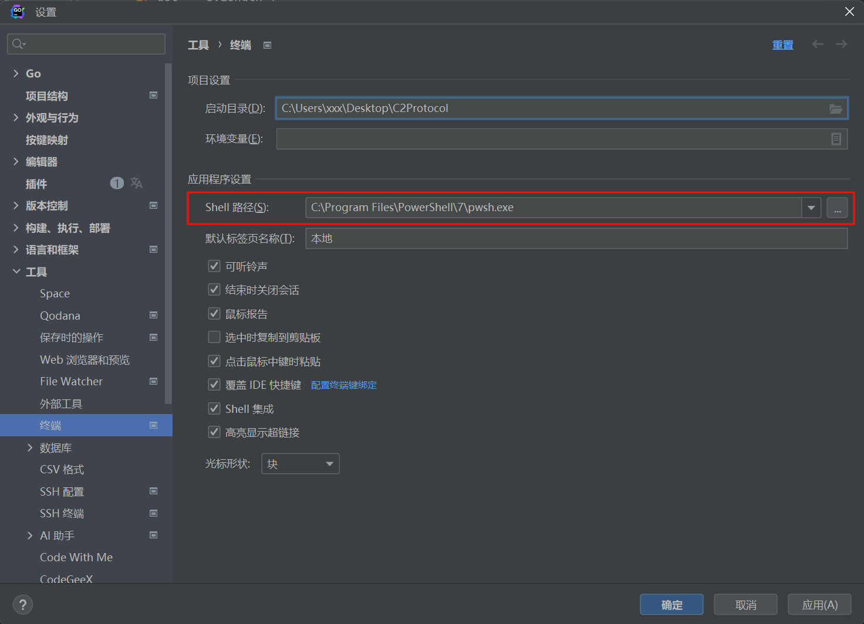Click the forward navigation arrow

[841, 45]
